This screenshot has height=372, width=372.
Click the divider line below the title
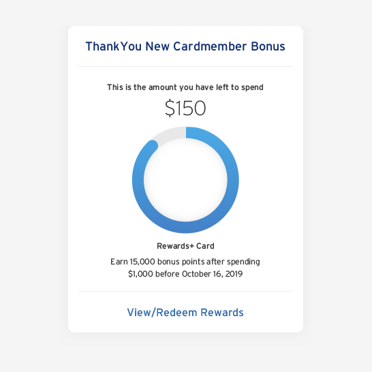tap(185, 67)
